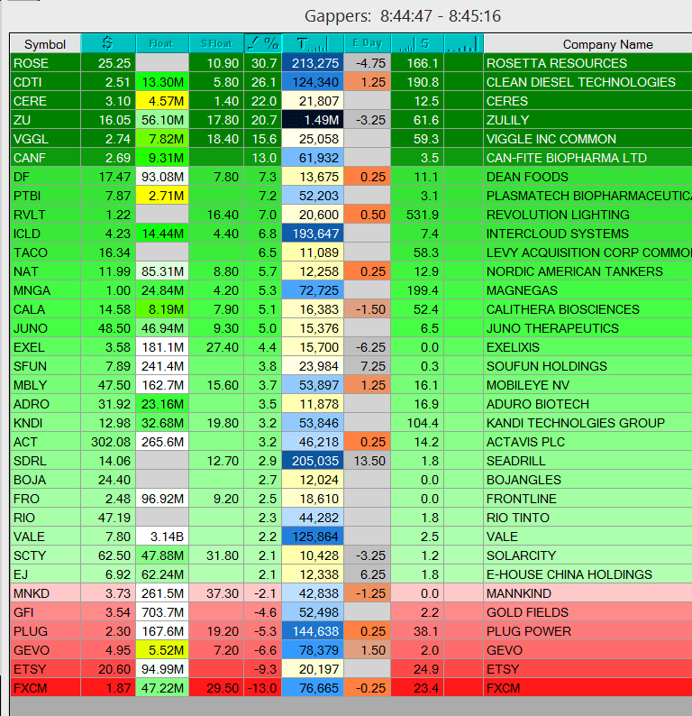Sort by the percent change column header

(263, 44)
